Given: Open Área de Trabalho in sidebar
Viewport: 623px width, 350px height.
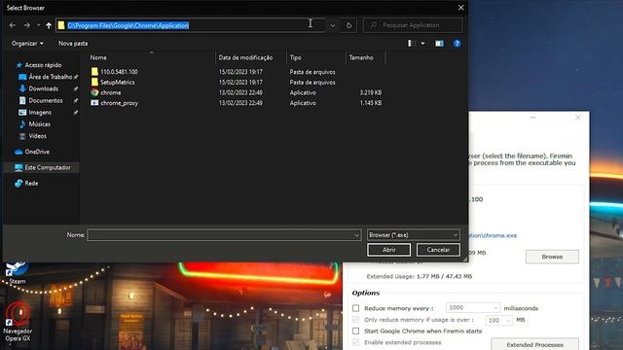Looking at the screenshot, I should (51, 77).
